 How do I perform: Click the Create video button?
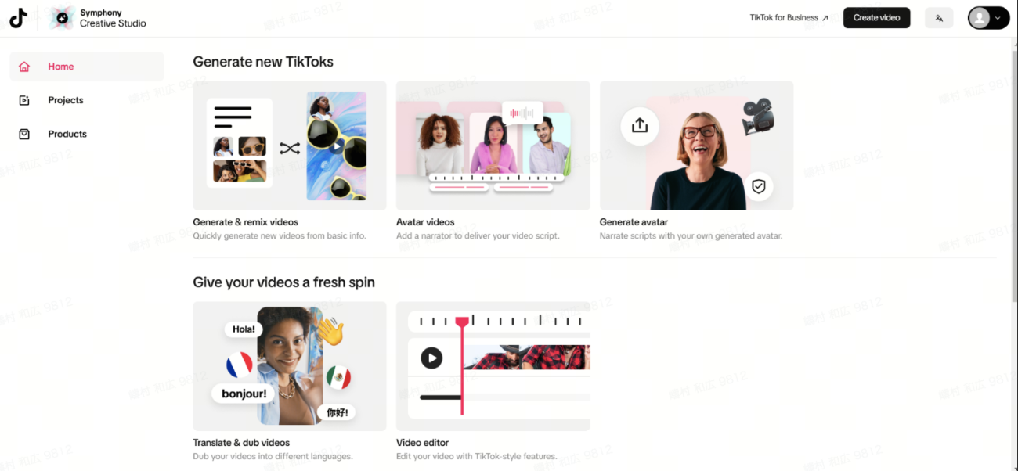[x=876, y=18]
